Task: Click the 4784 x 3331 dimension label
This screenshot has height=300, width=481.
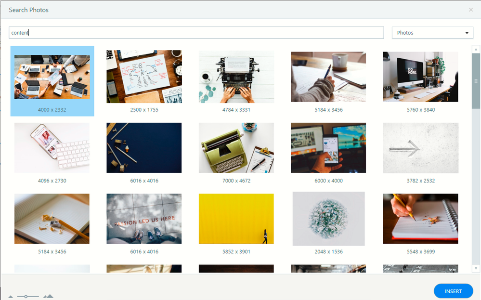Action: coord(236,110)
